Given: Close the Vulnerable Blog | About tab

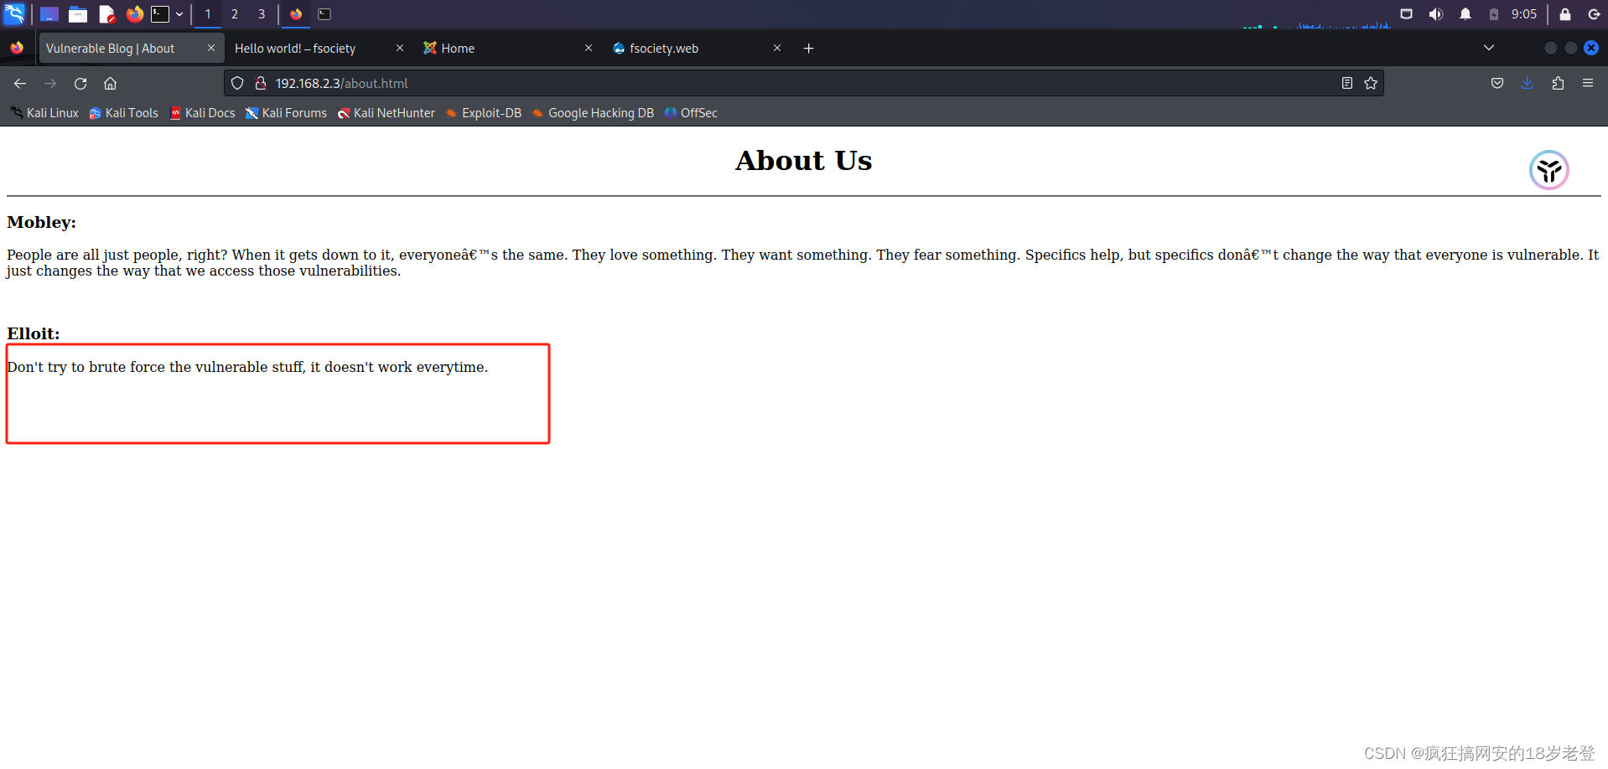Looking at the screenshot, I should click(211, 49).
